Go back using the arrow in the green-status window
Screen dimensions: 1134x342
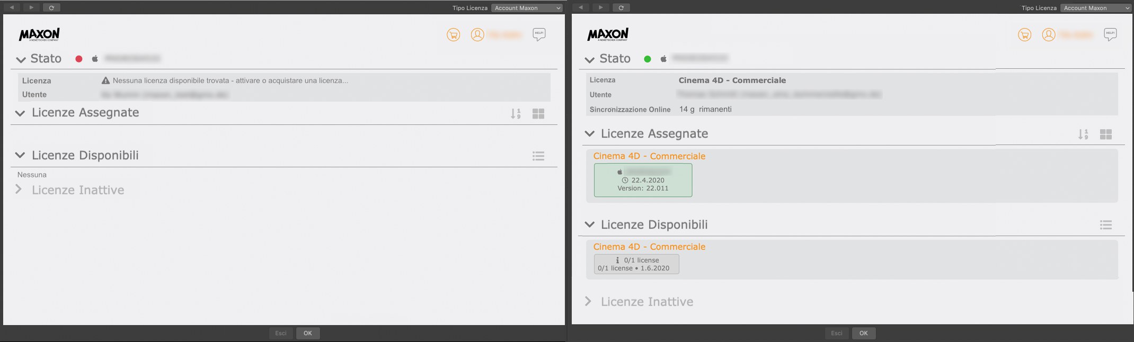(x=581, y=7)
